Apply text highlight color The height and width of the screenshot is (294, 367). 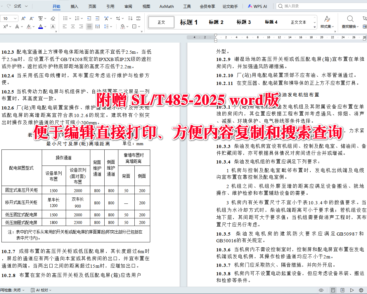point(29,27)
